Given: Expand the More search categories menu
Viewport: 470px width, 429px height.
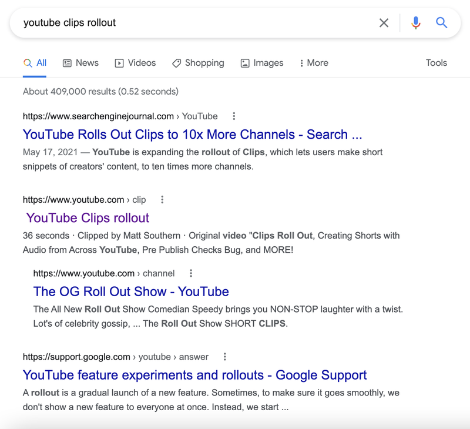Looking at the screenshot, I should coord(314,63).
